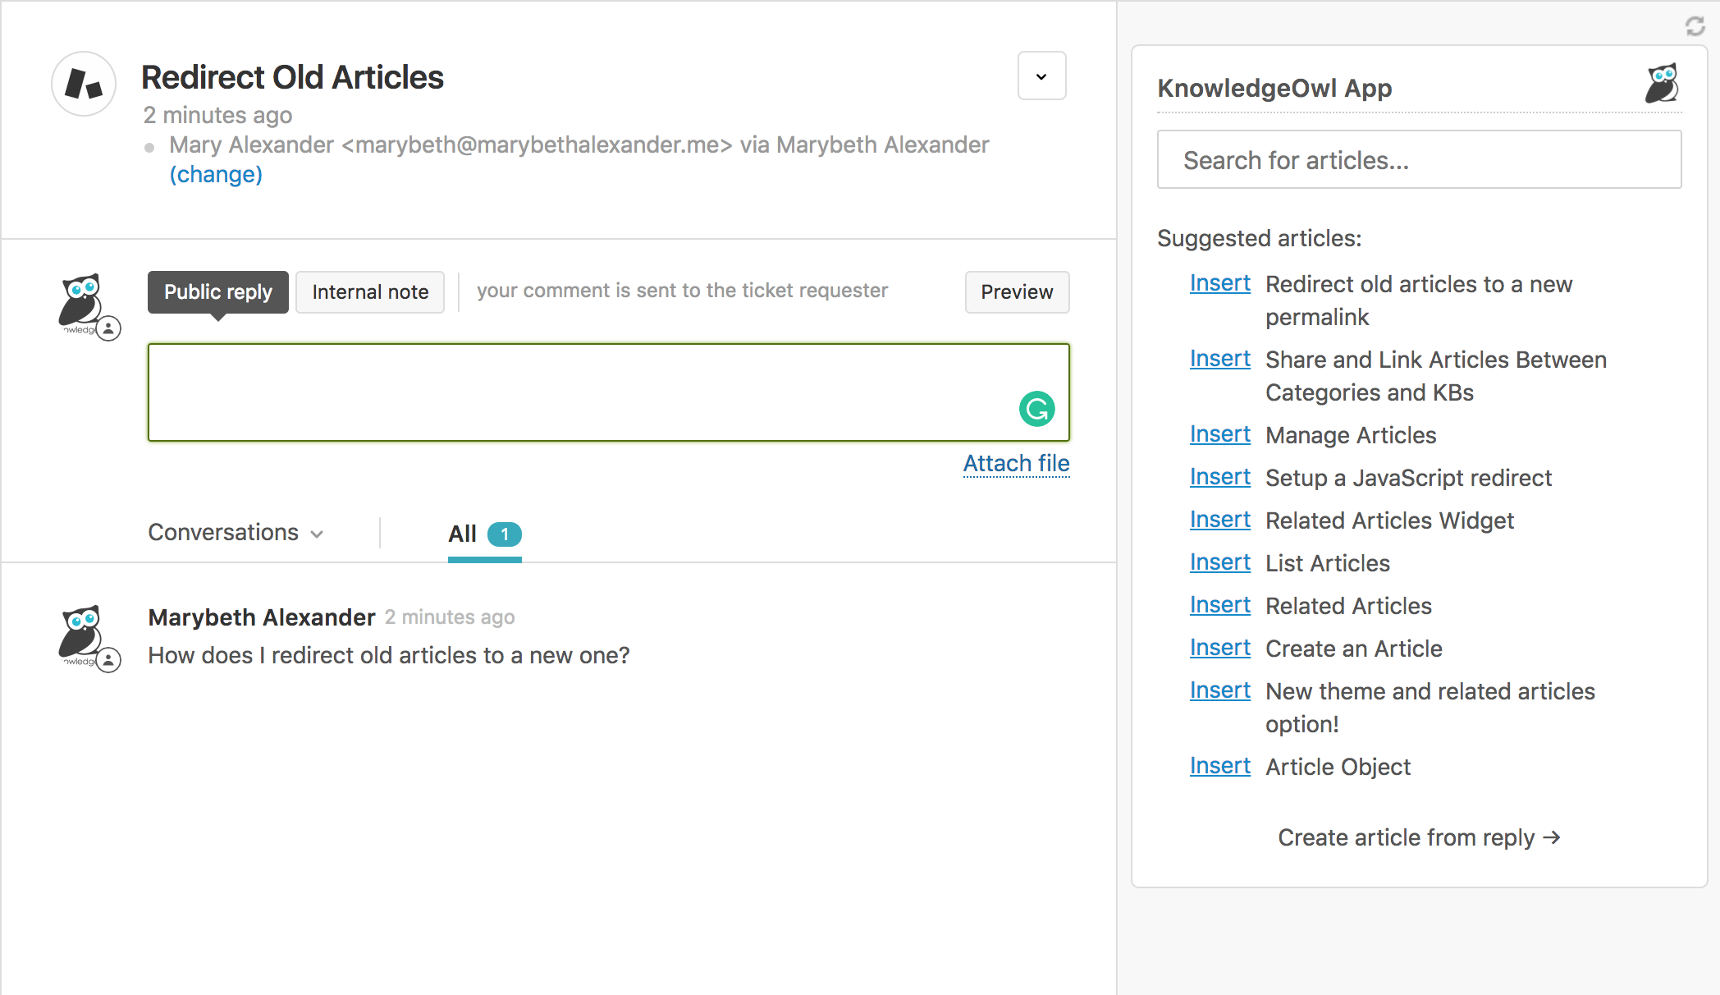The image size is (1720, 995).
Task: Switch to Public reply mode
Action: click(217, 292)
